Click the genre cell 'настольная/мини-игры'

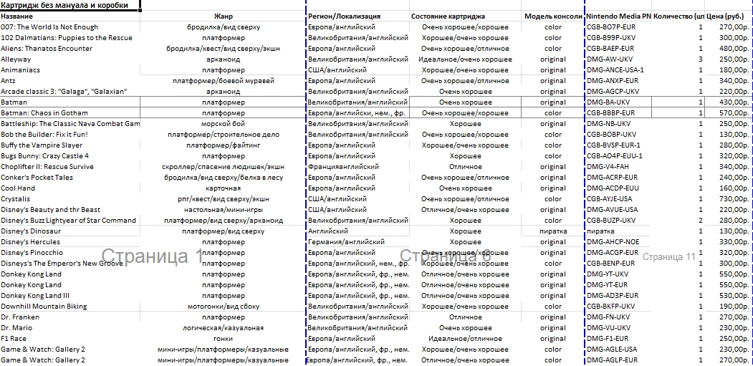224,209
